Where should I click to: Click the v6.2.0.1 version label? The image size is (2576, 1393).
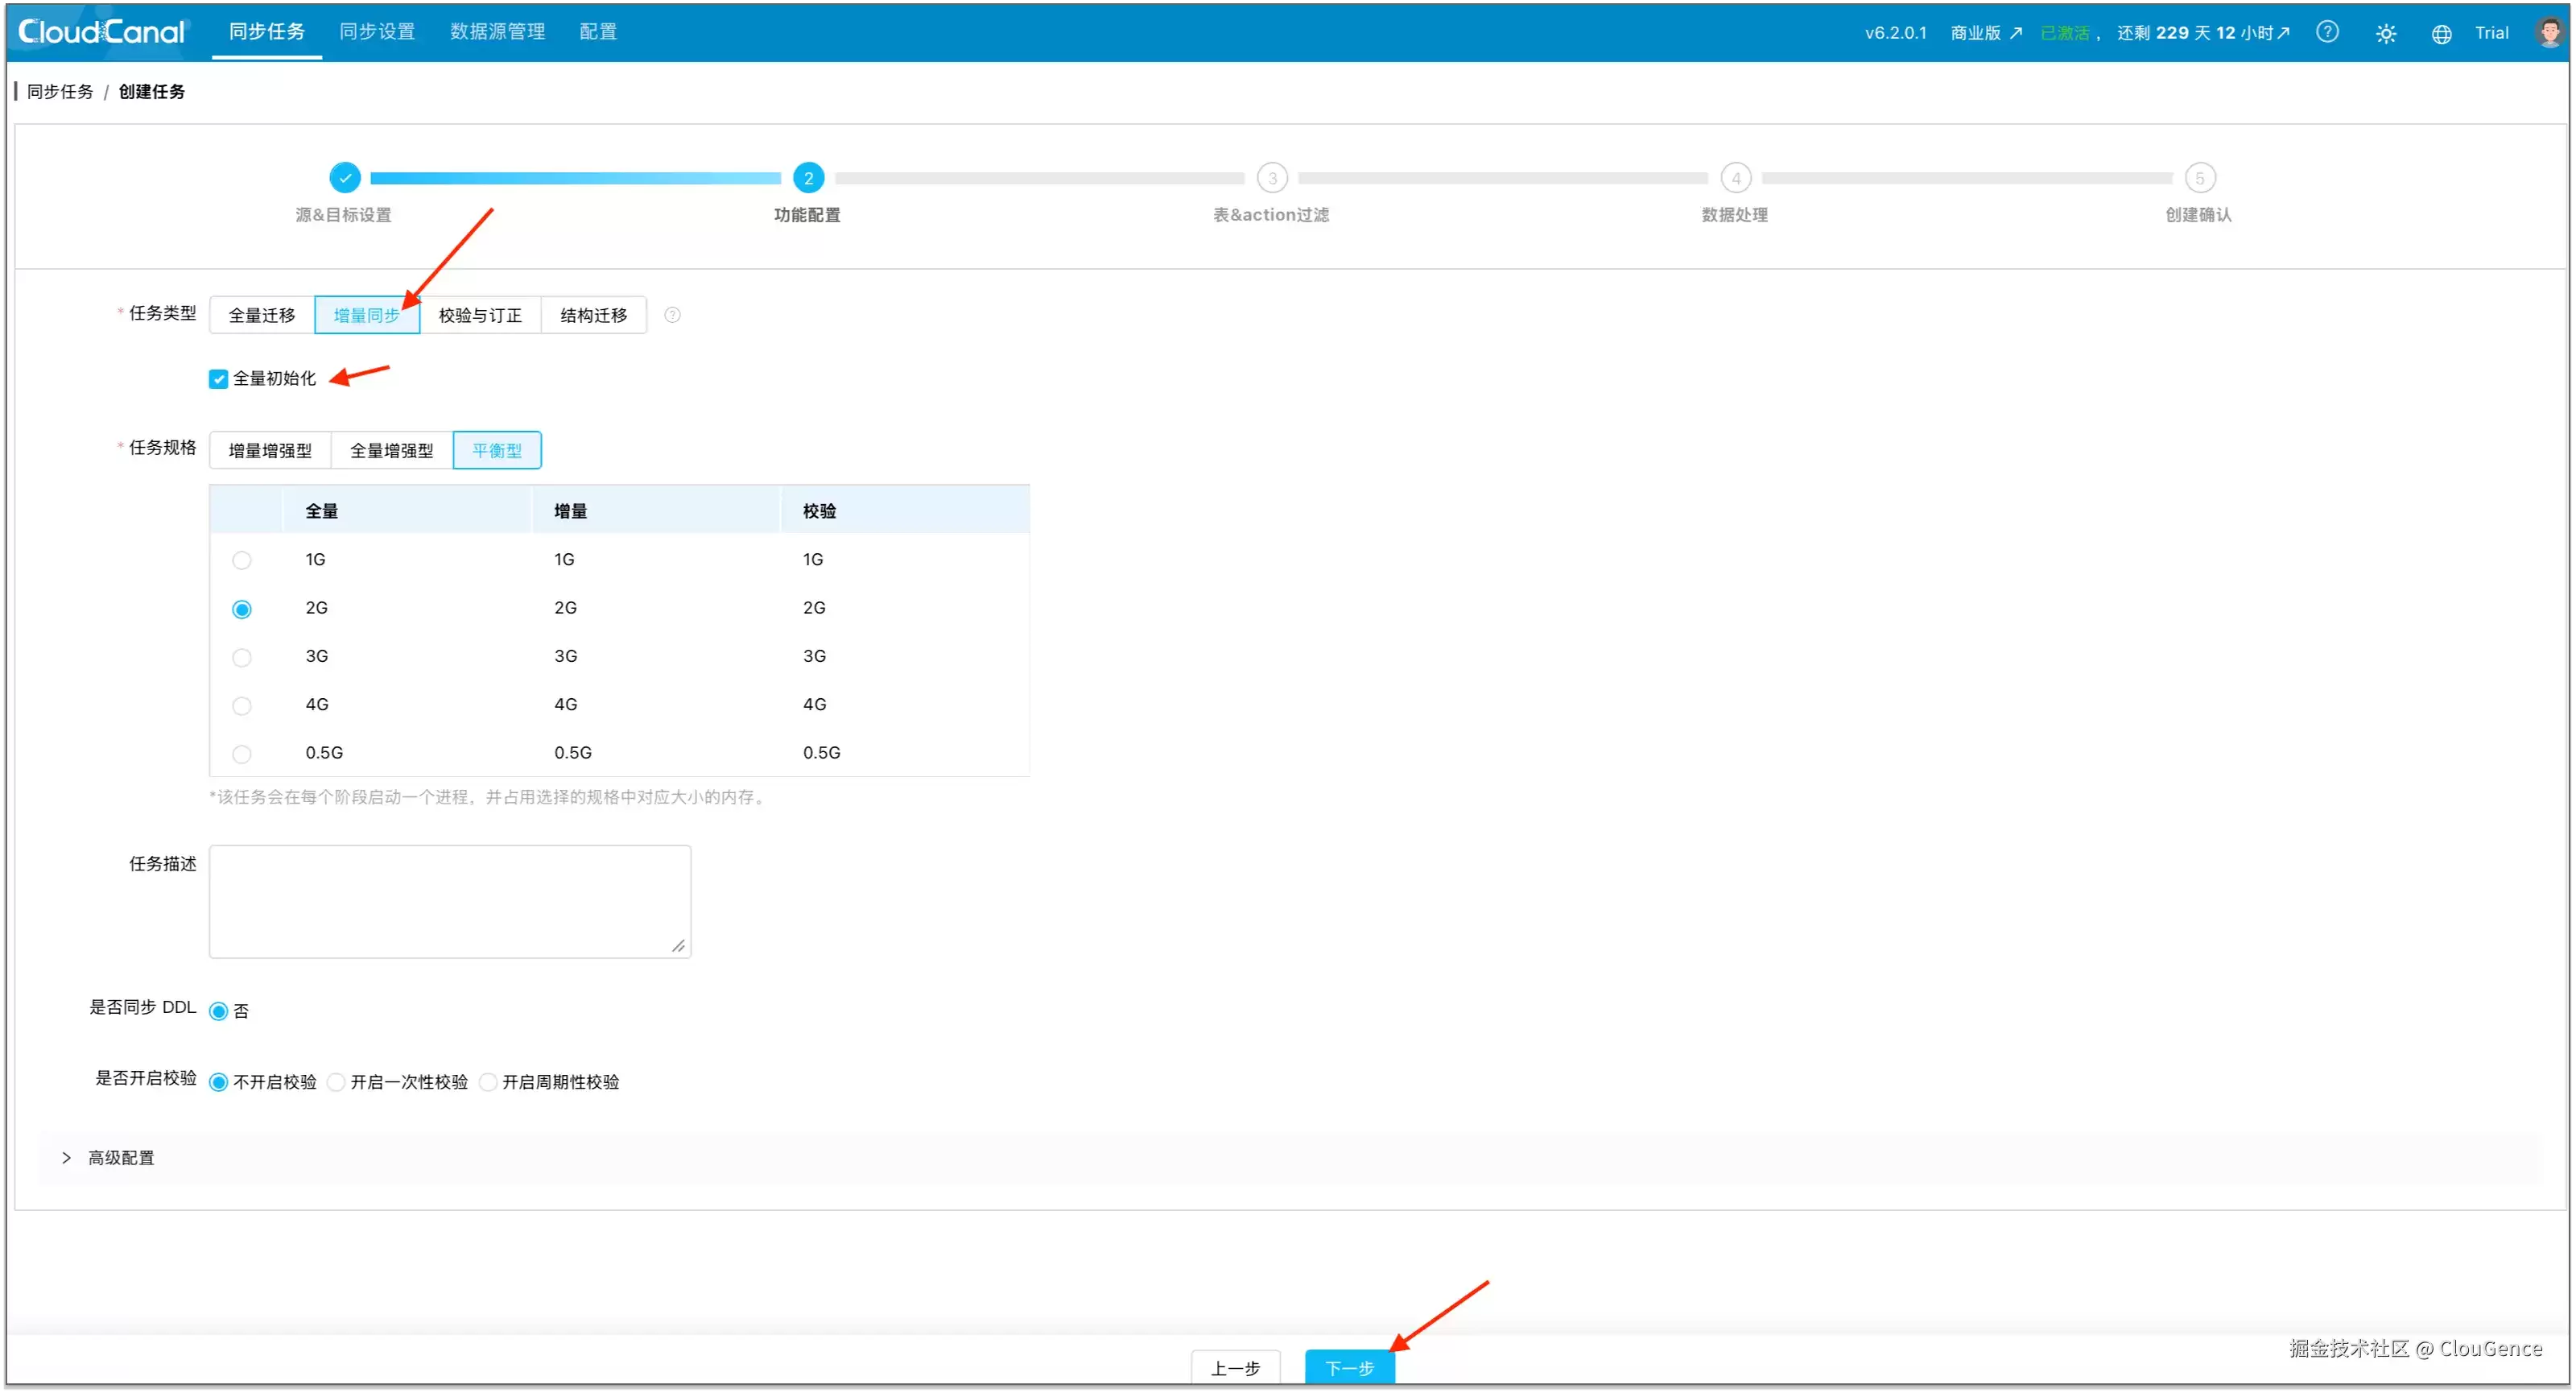tap(1895, 33)
